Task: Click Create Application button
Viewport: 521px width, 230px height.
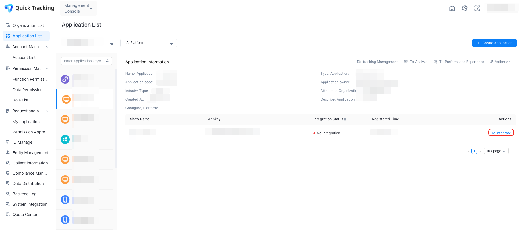Action: [494, 43]
